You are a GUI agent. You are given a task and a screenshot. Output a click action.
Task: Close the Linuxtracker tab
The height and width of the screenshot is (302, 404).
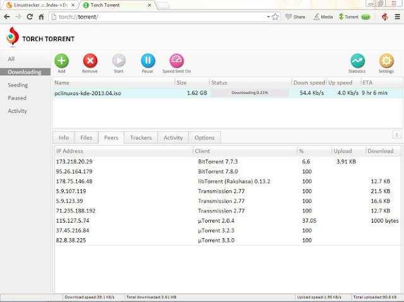pyautogui.click(x=73, y=5)
